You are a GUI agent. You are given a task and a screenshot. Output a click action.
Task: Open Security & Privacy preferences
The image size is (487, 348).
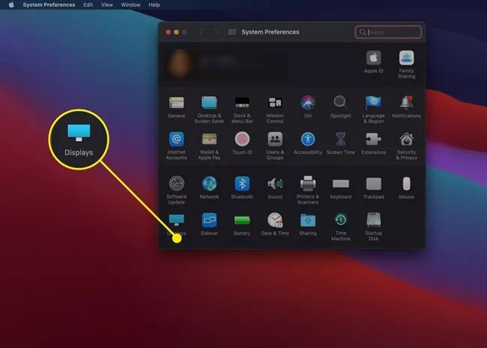(x=406, y=146)
